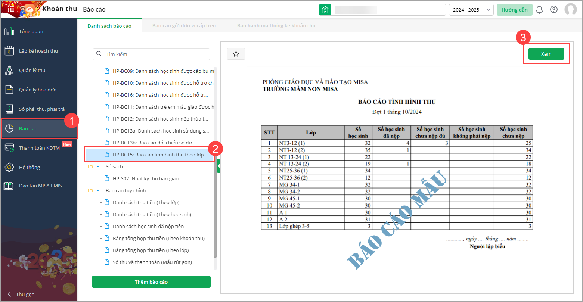Click the Thanh toán KDTM card icon
This screenshot has width=583, height=302.
[9, 148]
